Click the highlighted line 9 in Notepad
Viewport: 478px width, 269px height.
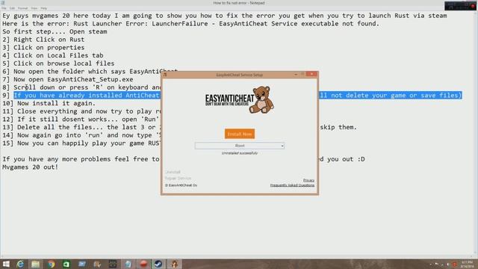238,96
